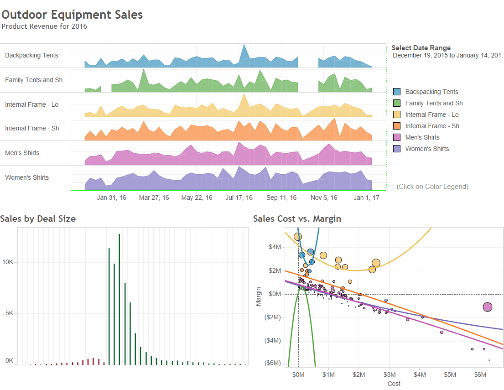Select the large pink circle at far right of scatter plot
Image resolution: width=504 pixels, height=390 pixels.
[488, 307]
